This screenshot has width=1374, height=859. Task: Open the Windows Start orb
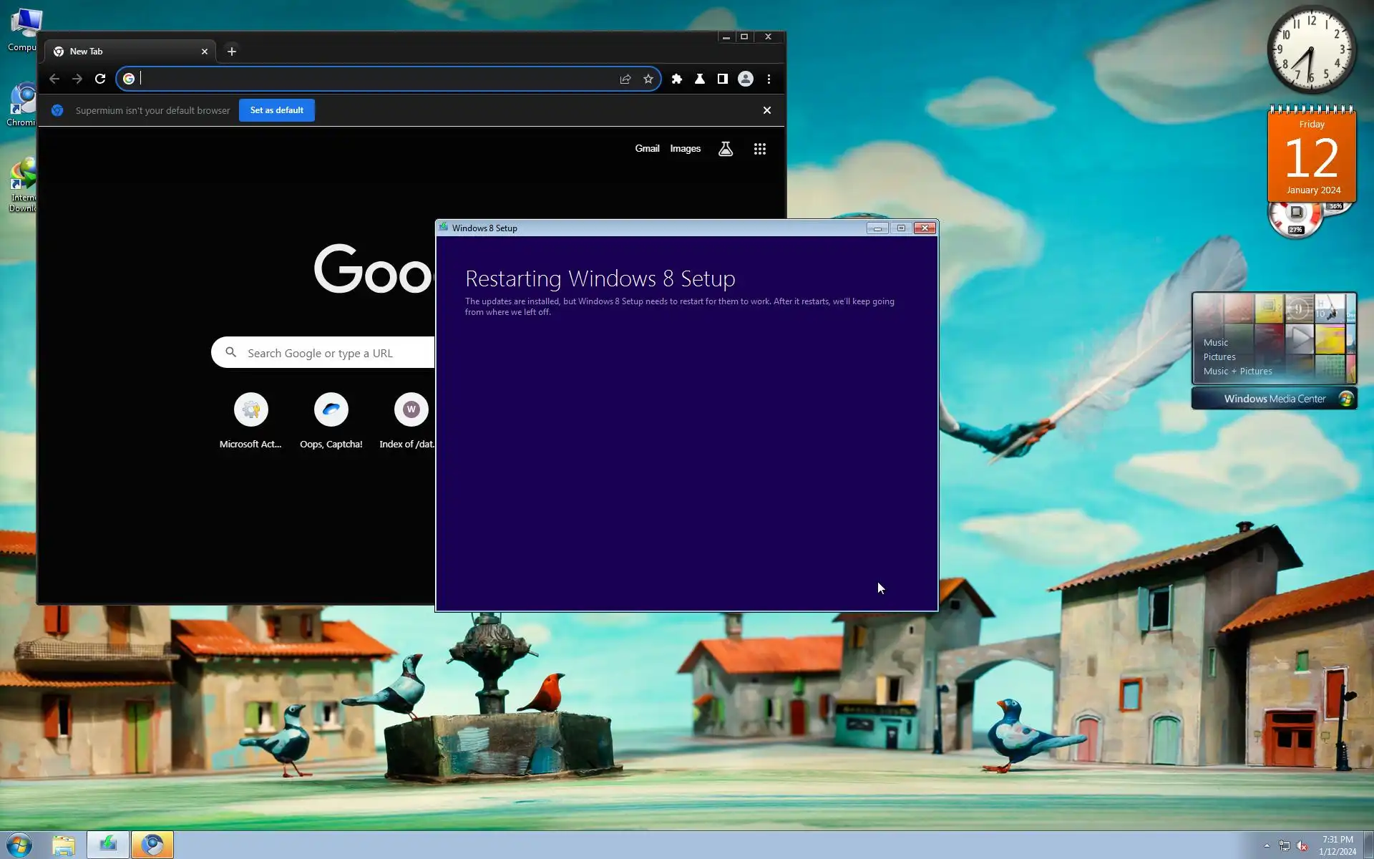19,845
